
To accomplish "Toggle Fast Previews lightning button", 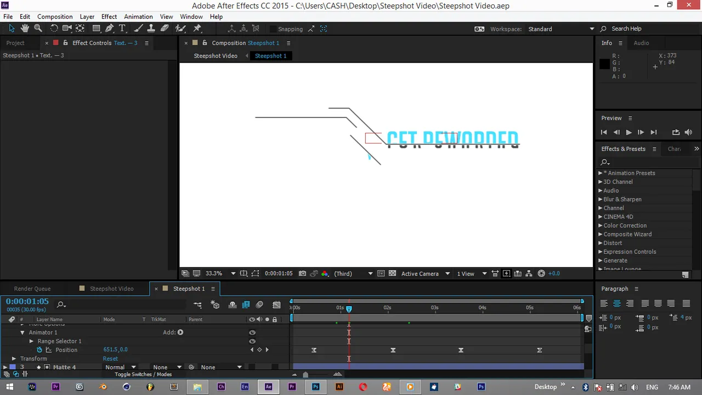I will [x=506, y=273].
